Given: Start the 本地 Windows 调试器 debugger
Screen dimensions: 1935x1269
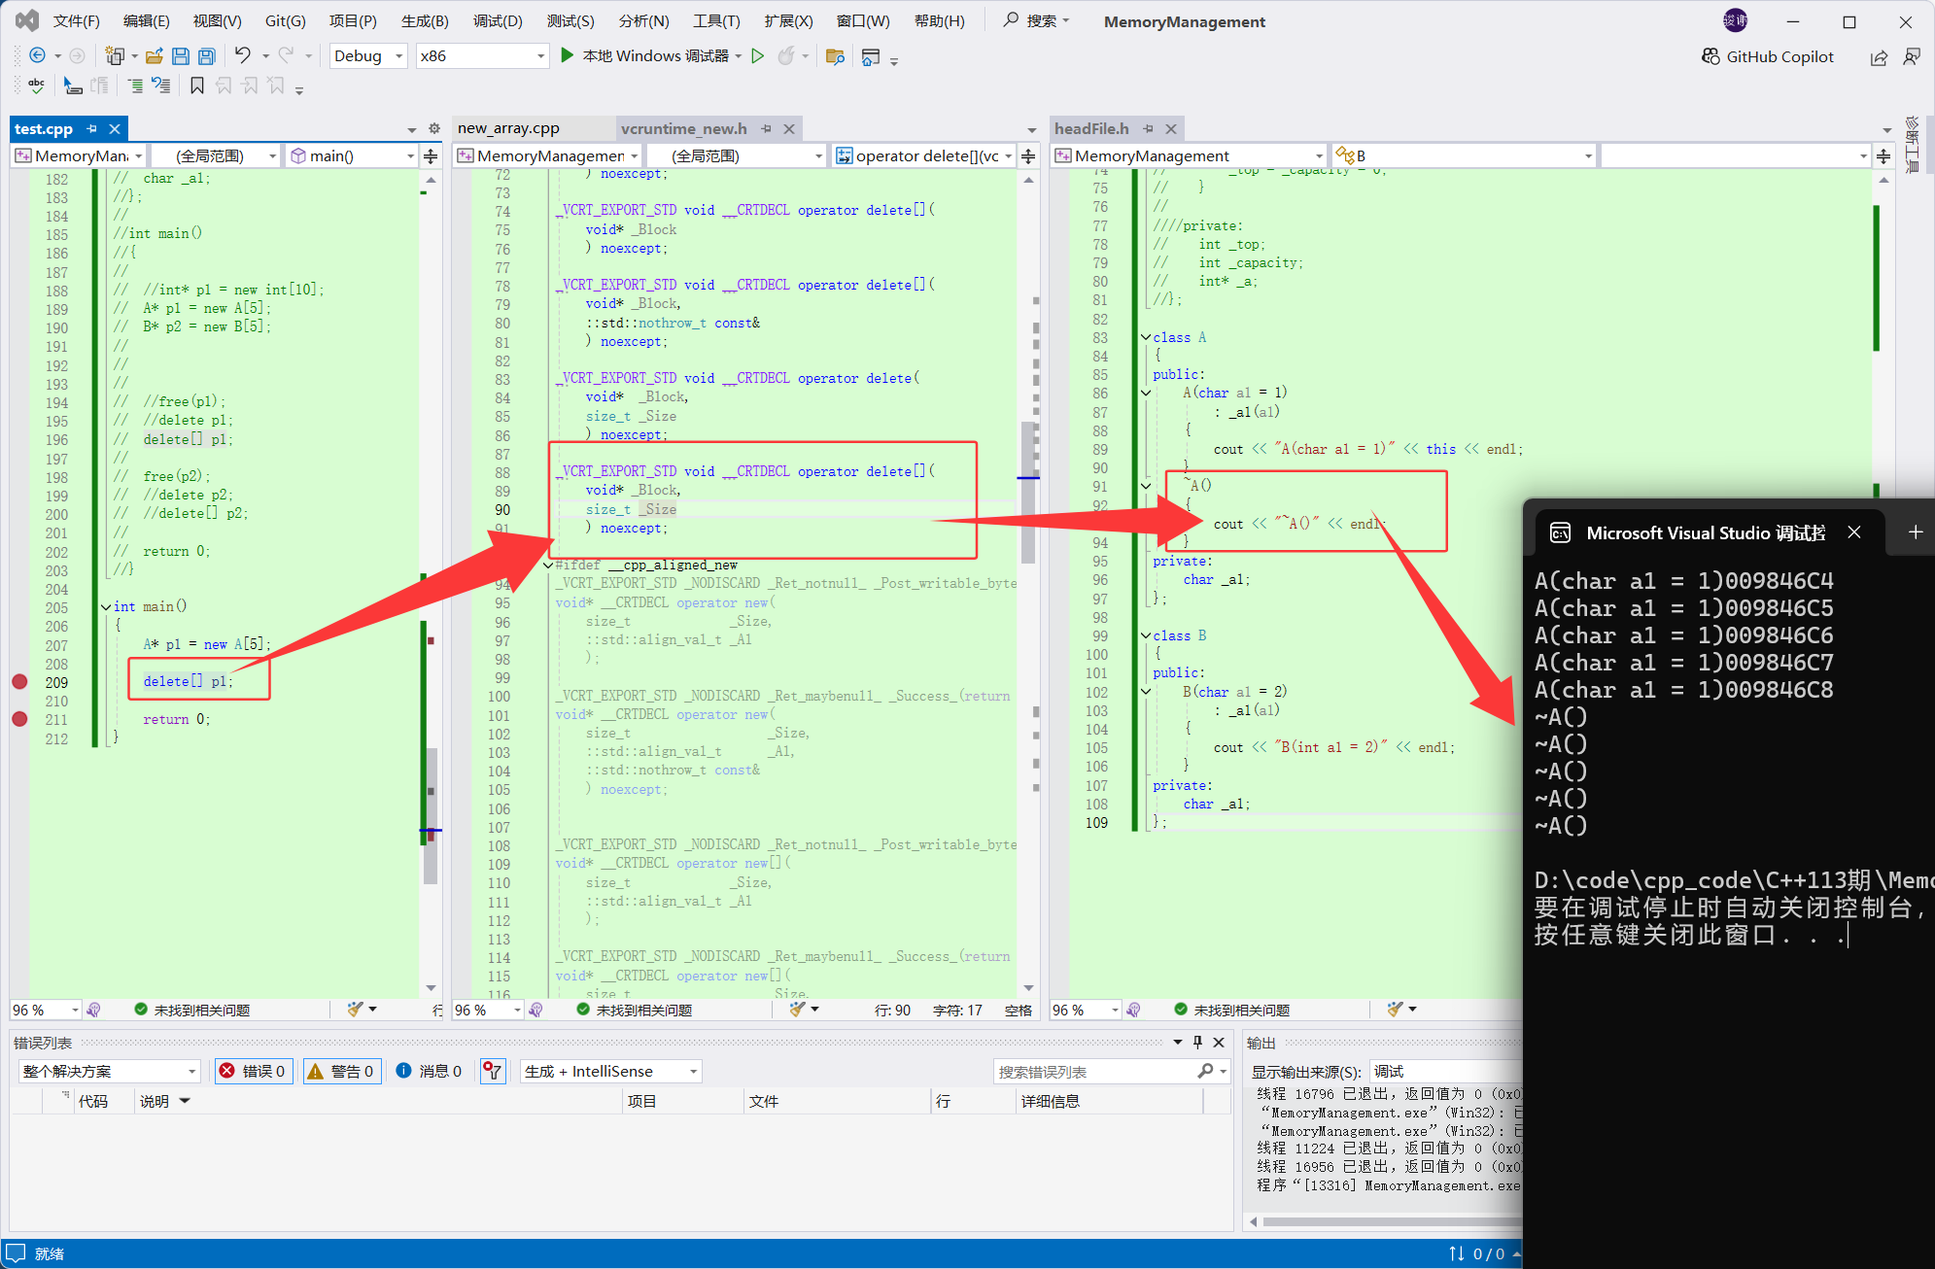Looking at the screenshot, I should pyautogui.click(x=645, y=56).
